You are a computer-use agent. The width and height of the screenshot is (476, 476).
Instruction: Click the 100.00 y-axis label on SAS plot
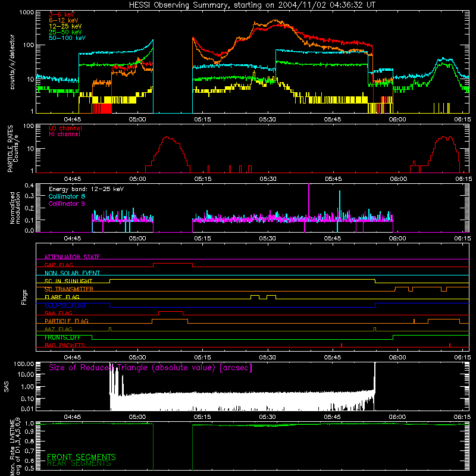(24, 364)
